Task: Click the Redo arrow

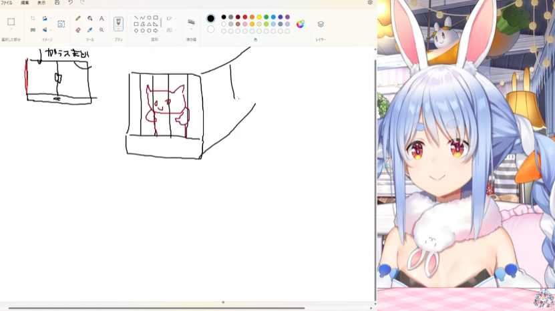Action: (x=82, y=3)
